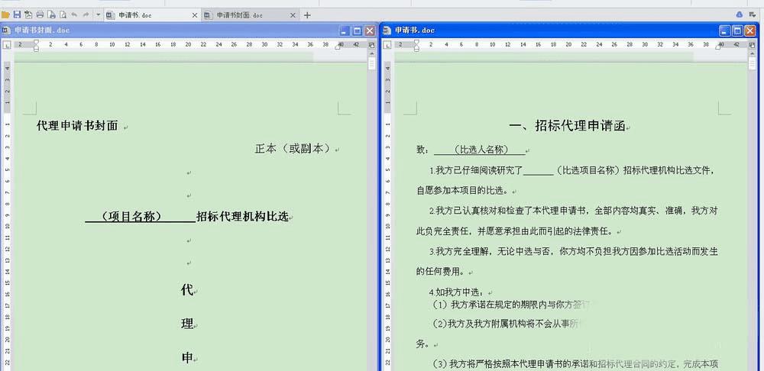Image resolution: width=764 pixels, height=371 pixels.
Task: Save the document with the floppy icon
Action: [x=17, y=15]
